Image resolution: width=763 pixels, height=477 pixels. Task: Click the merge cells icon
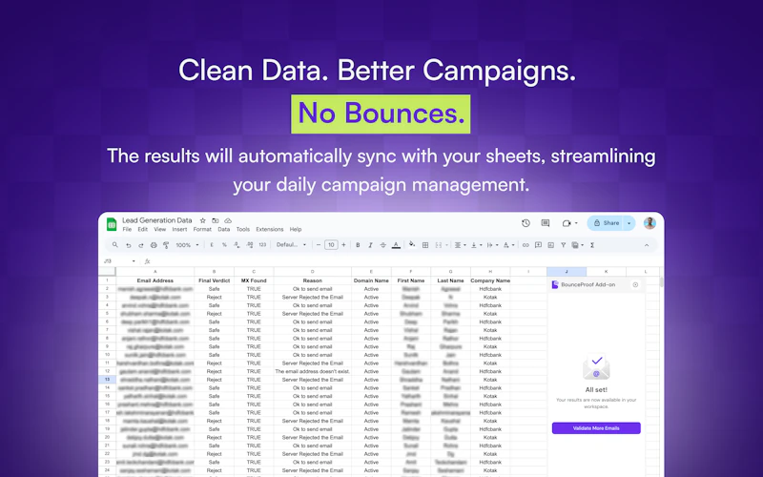(x=439, y=245)
